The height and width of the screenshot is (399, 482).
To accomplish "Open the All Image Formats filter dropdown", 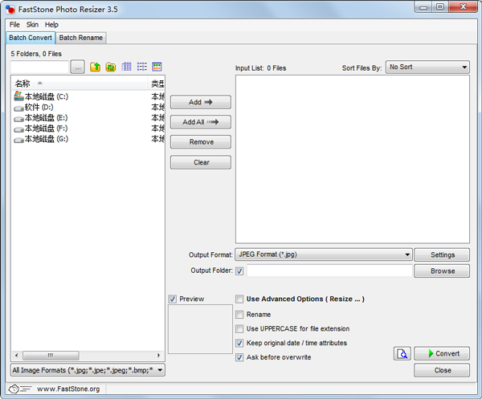I will (x=88, y=370).
